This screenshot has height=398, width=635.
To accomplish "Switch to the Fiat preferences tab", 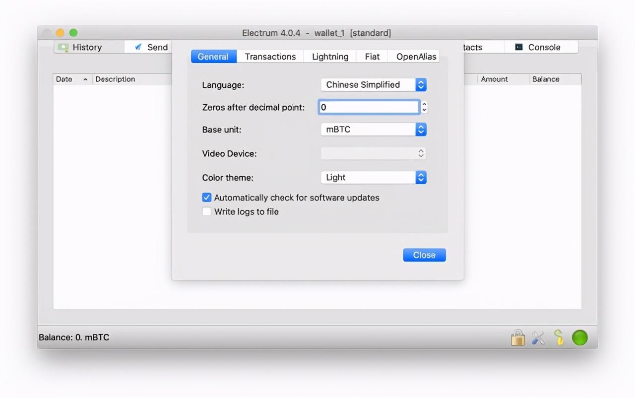I will point(372,57).
